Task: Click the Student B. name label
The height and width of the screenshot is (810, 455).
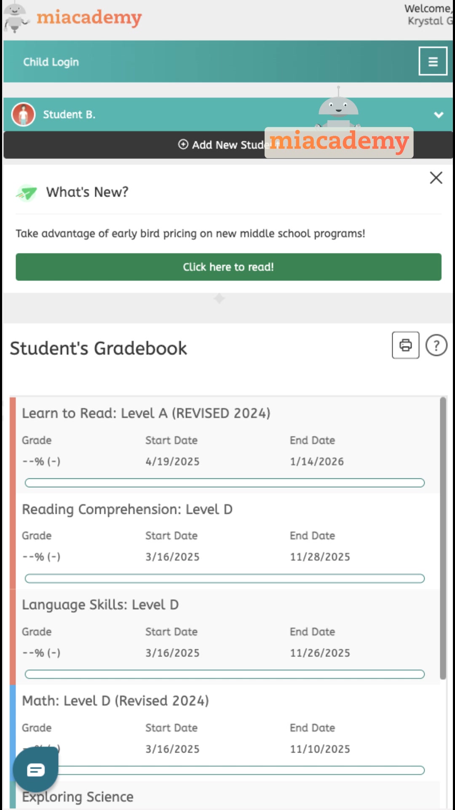Action: [69, 115]
